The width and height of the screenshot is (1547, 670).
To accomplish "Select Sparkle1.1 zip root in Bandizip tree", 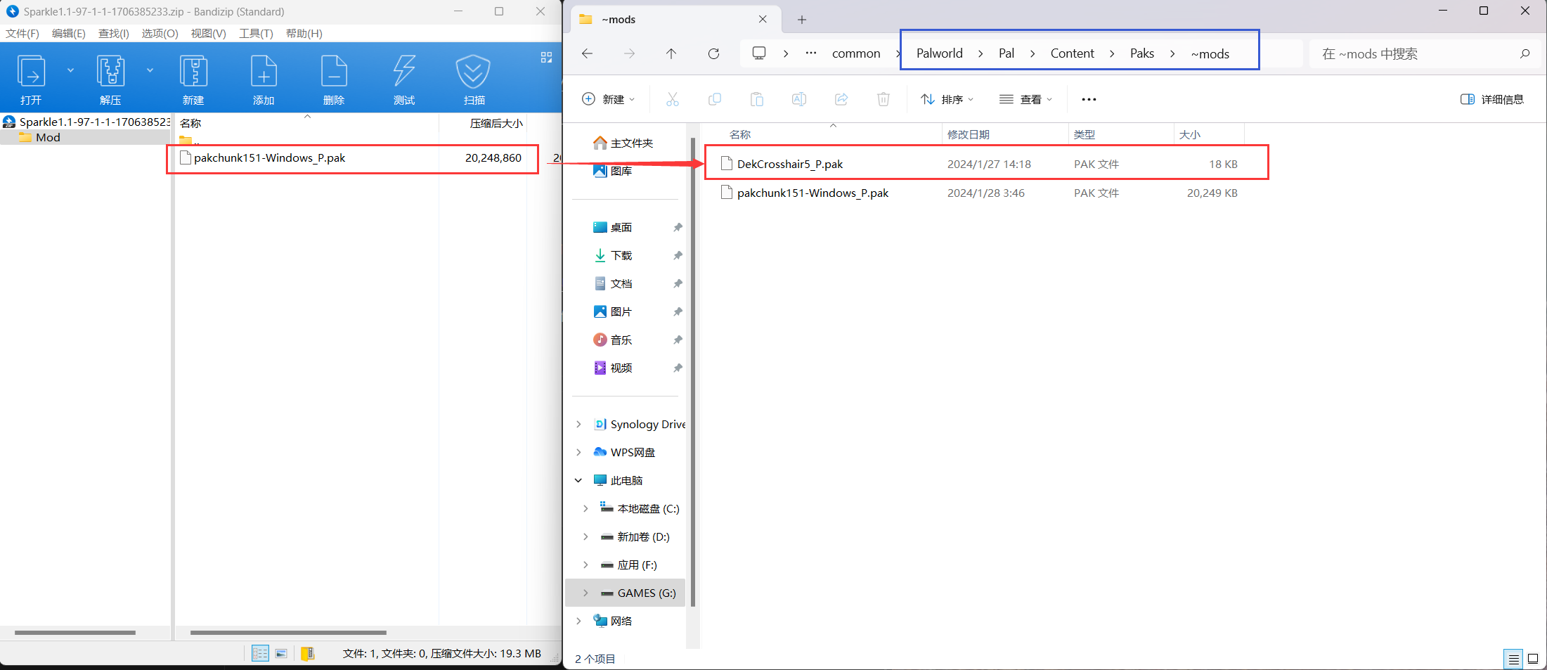I will click(86, 122).
